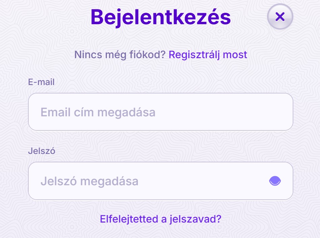320x238 pixels.
Task: Show the password with the eye icon
Action: [x=275, y=181]
